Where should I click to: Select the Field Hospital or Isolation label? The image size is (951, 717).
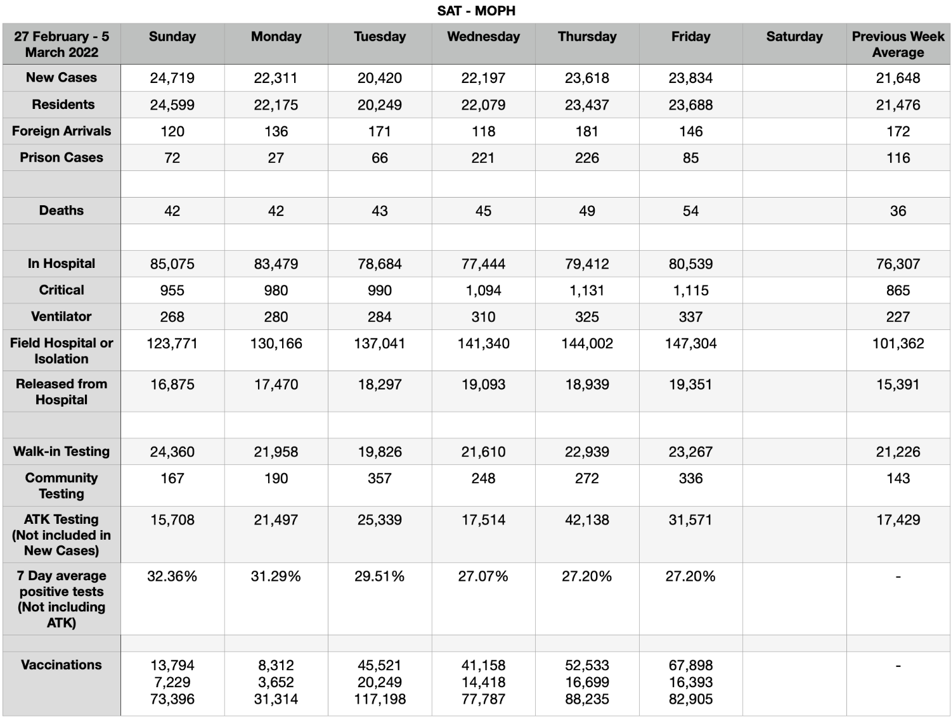pos(61,351)
